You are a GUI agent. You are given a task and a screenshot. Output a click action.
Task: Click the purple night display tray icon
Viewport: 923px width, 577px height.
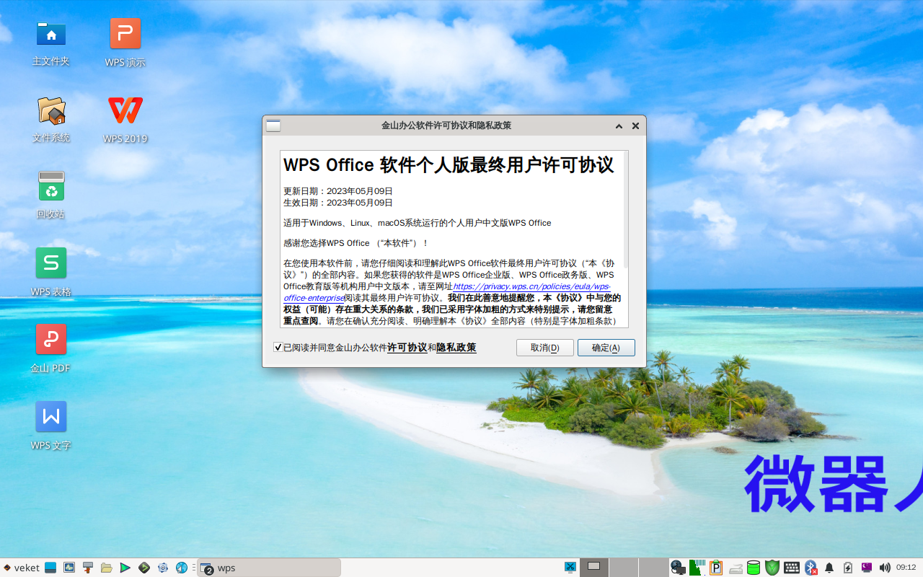point(867,568)
